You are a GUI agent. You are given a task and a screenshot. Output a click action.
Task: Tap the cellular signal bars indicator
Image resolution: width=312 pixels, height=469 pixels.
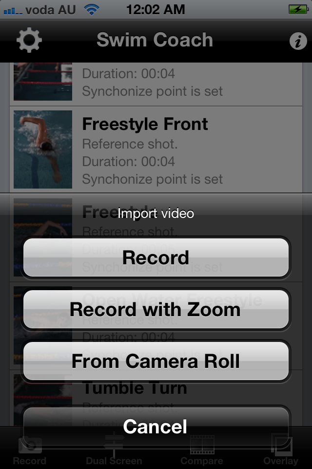[13, 10]
